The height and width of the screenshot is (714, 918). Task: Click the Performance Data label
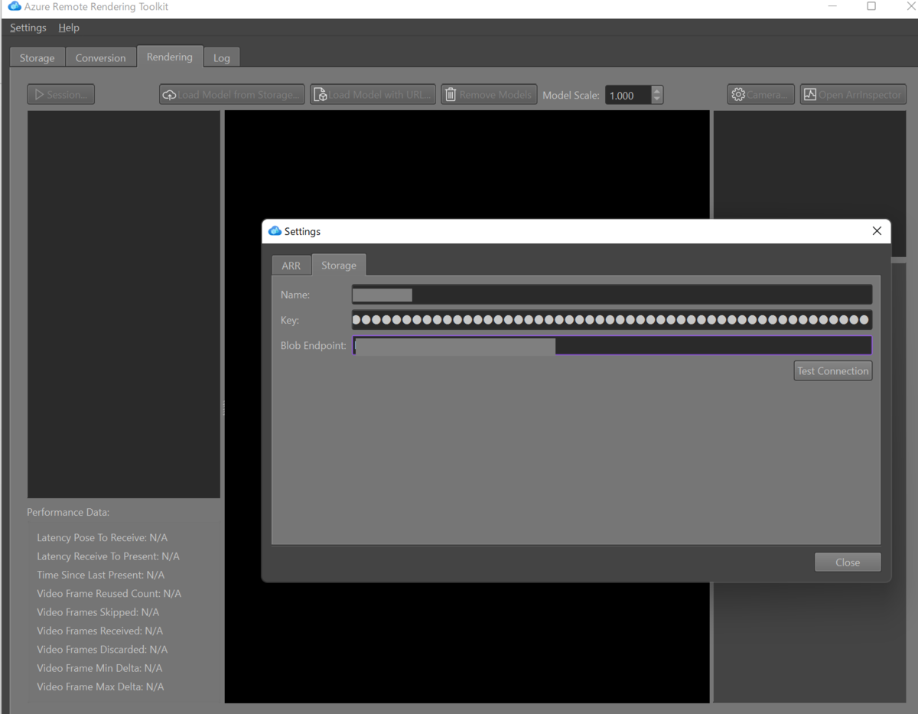(68, 512)
